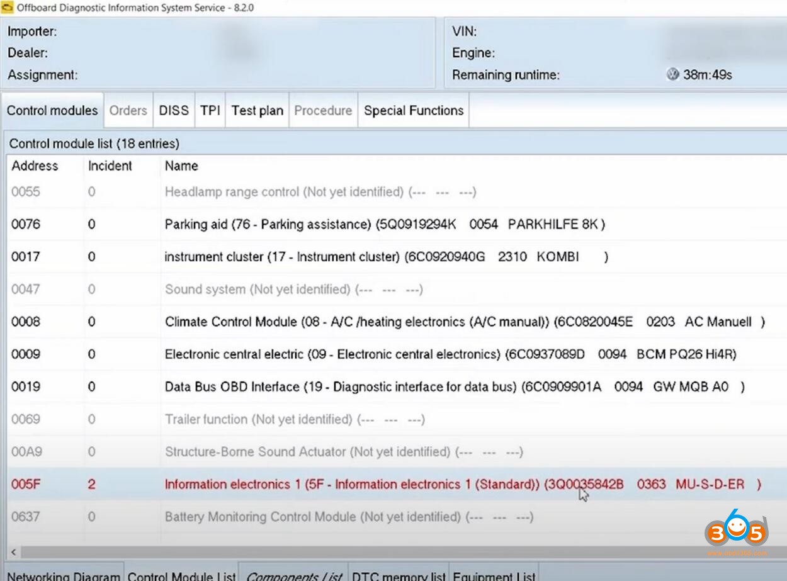Select row 0637 Battery Monitoring Control Module
787x581 pixels.
point(397,517)
